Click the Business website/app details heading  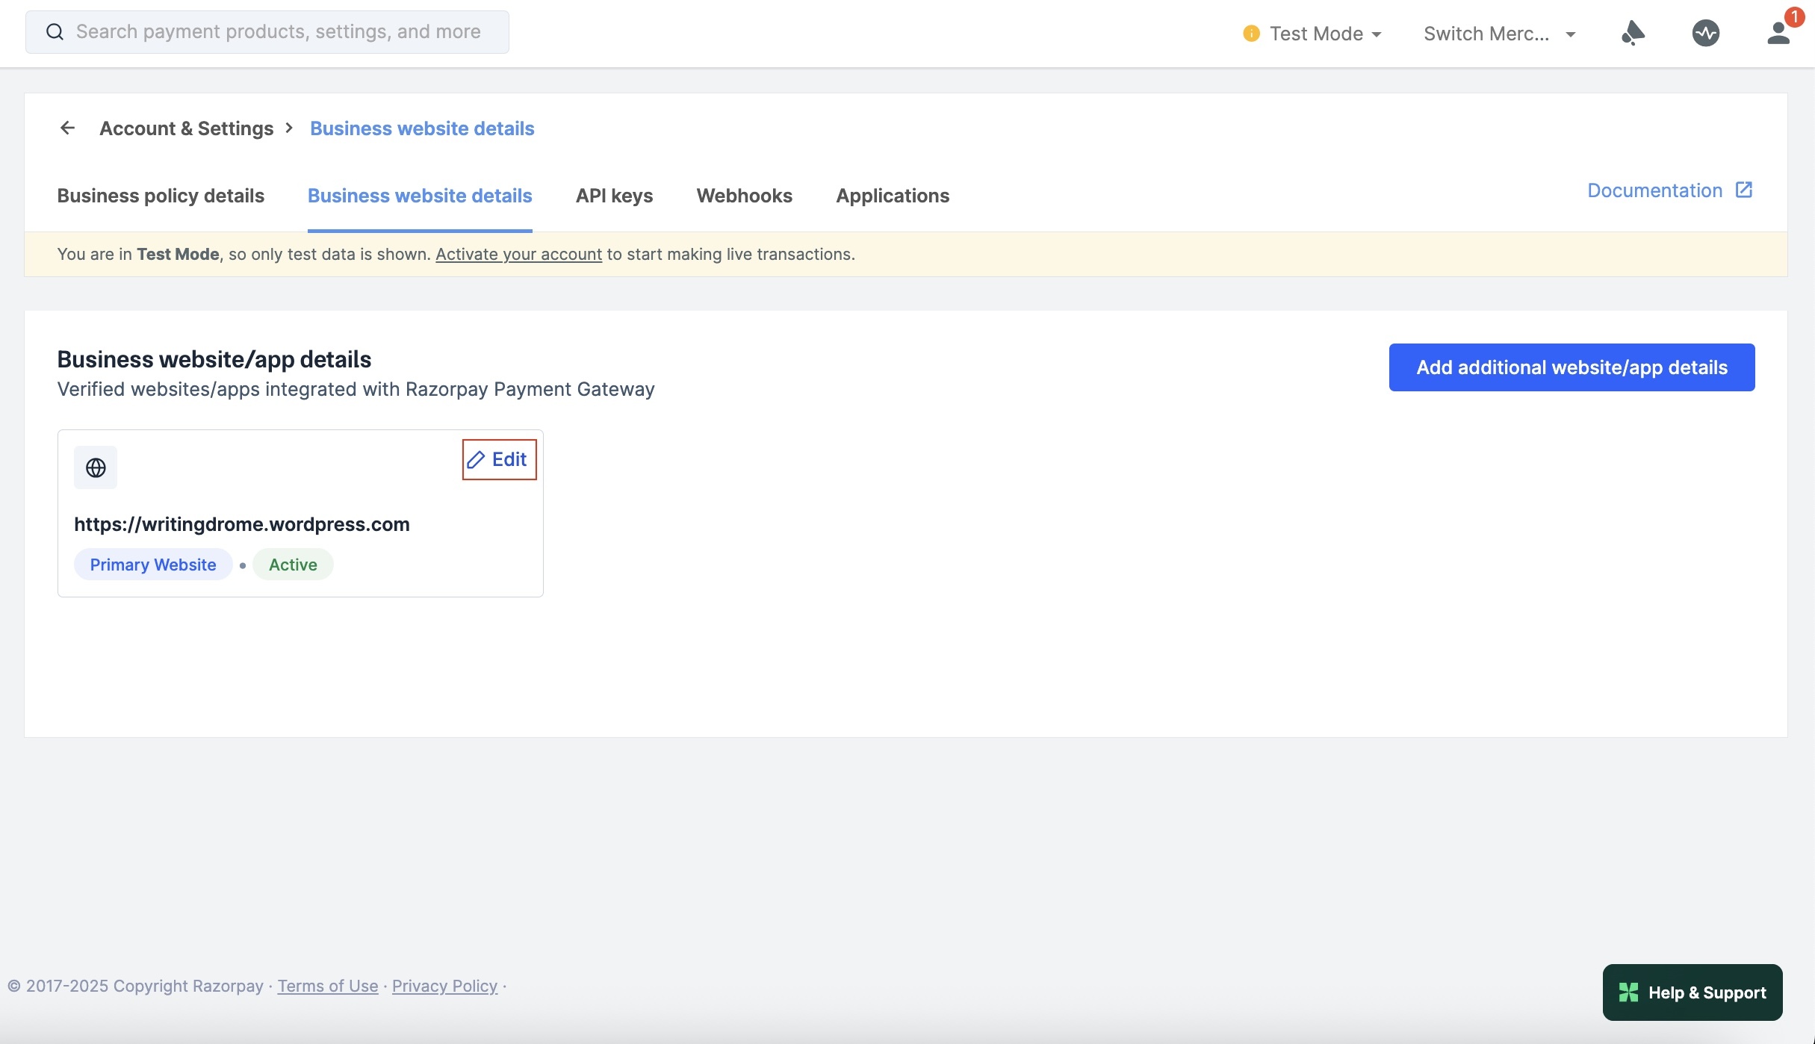[214, 359]
